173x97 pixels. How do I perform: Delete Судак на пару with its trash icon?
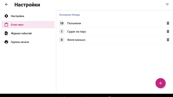(168, 31)
